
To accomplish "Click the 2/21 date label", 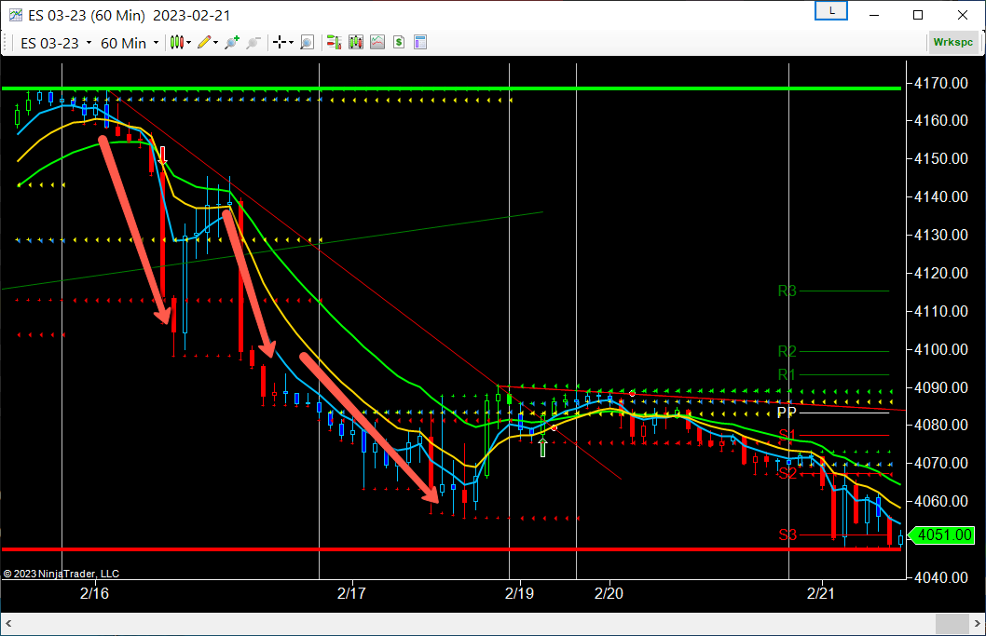I will pos(821,593).
